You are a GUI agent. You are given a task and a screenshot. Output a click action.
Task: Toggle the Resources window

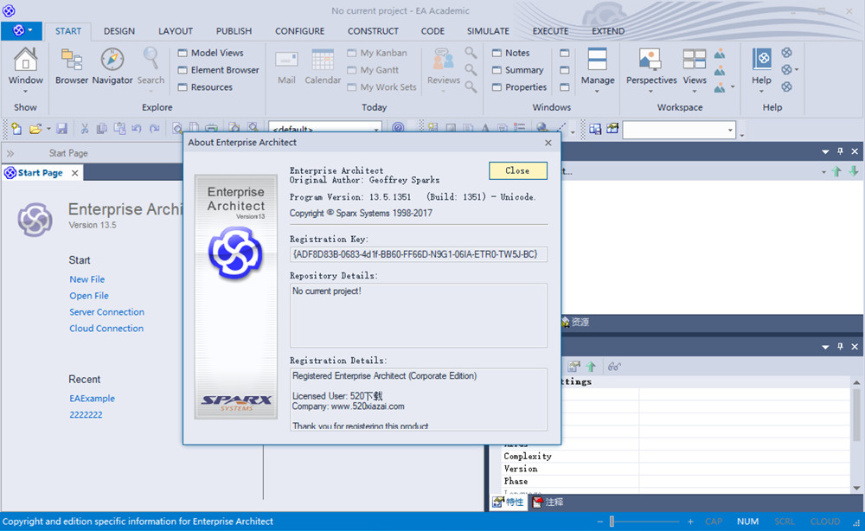tap(205, 87)
